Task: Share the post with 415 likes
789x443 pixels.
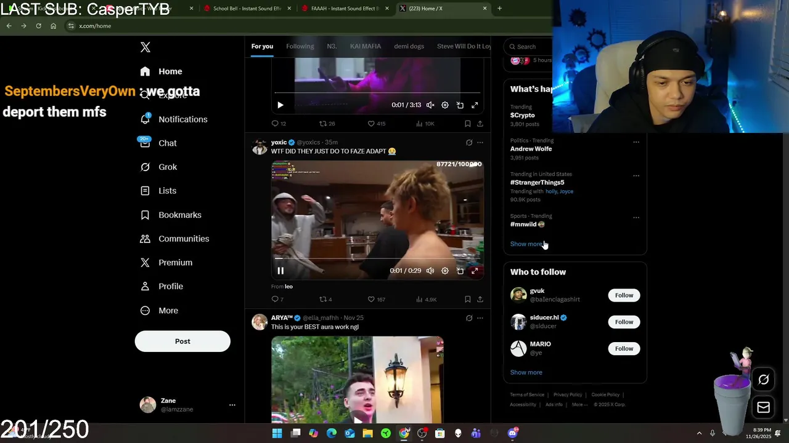Action: [480, 124]
